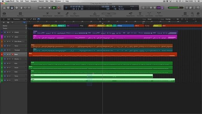Viewport: 202px width, 114px height.
Task: Click the Track Zoom toolbar icon
Action: pyautogui.click(x=20, y=14)
